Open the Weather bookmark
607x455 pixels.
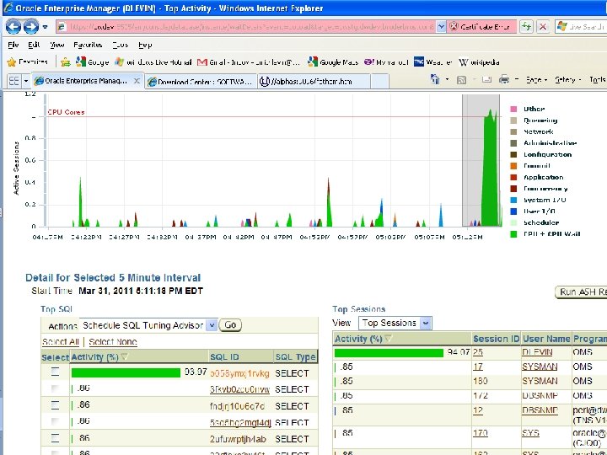(x=432, y=62)
